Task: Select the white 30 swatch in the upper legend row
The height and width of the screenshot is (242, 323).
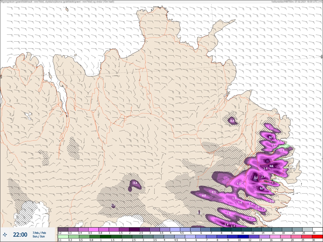Action: tap(317, 229)
